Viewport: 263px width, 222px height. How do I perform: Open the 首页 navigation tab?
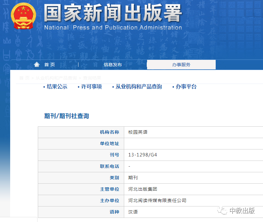(50, 65)
